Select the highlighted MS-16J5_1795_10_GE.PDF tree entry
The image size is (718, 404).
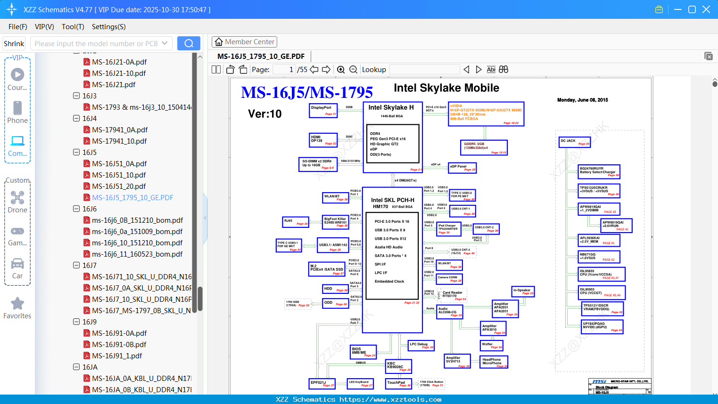[x=132, y=198]
